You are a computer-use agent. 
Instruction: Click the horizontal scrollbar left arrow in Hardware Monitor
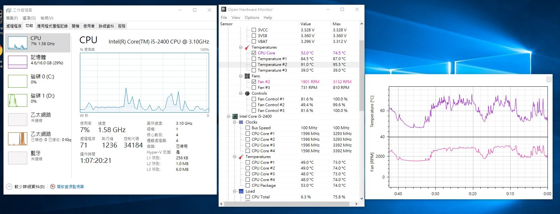click(221, 204)
